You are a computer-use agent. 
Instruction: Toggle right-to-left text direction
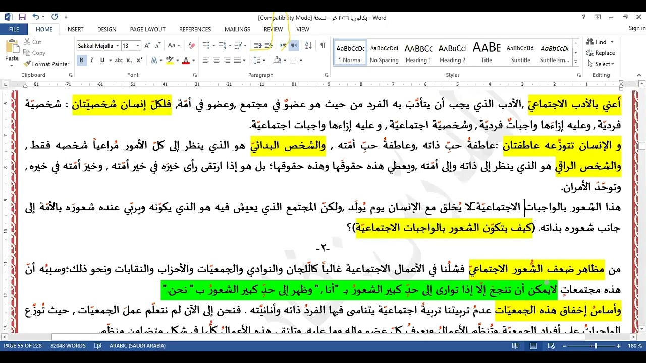(294, 46)
